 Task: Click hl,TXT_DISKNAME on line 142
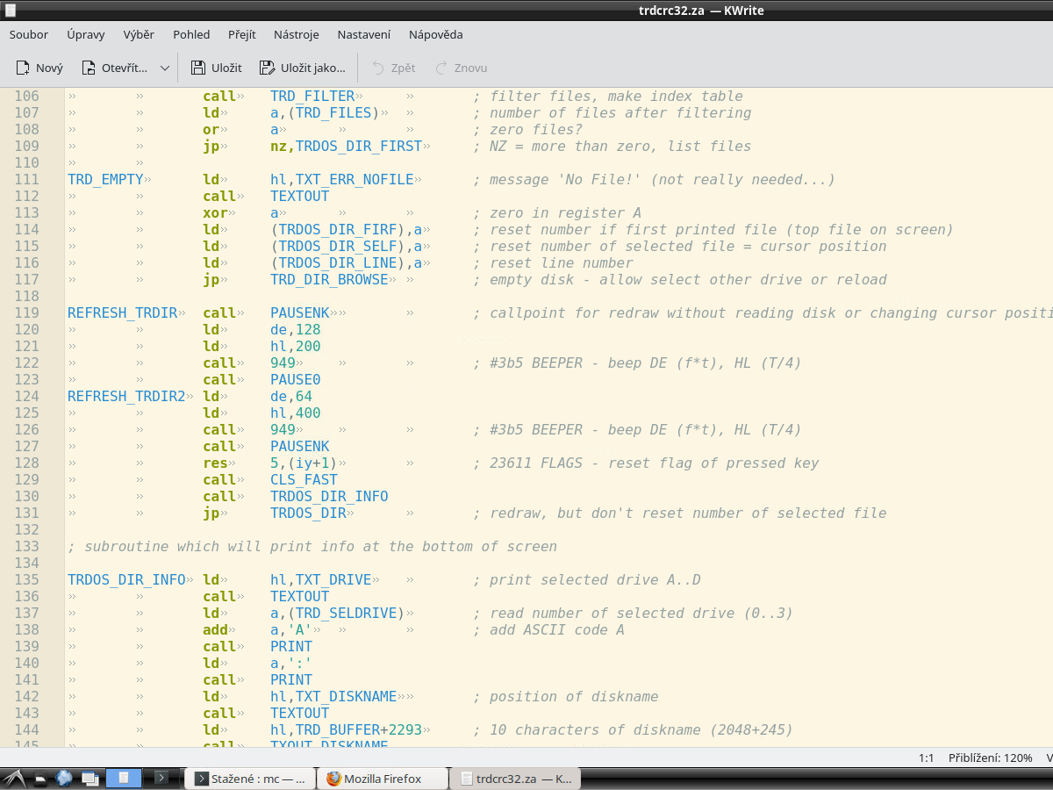[333, 697]
